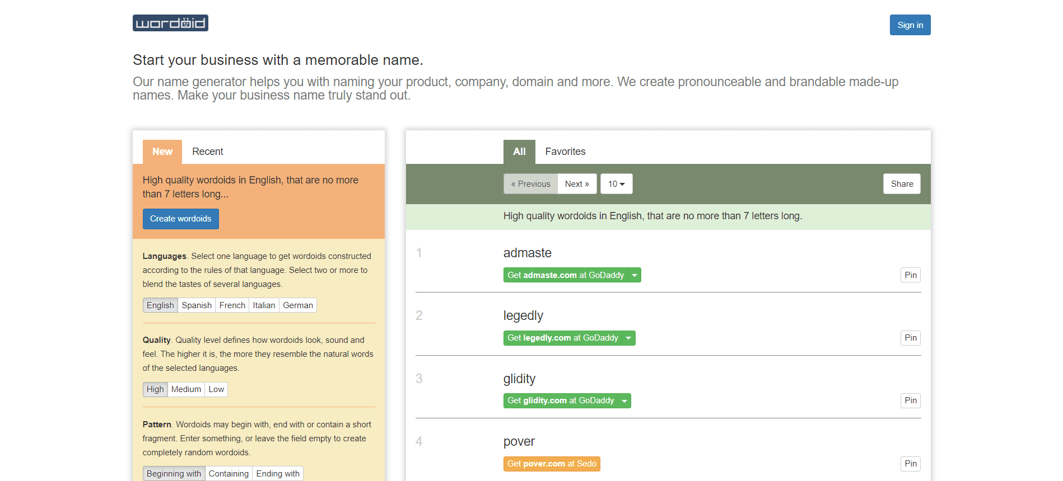
Task: Open the 10 results-per-page dropdown
Action: (x=616, y=184)
